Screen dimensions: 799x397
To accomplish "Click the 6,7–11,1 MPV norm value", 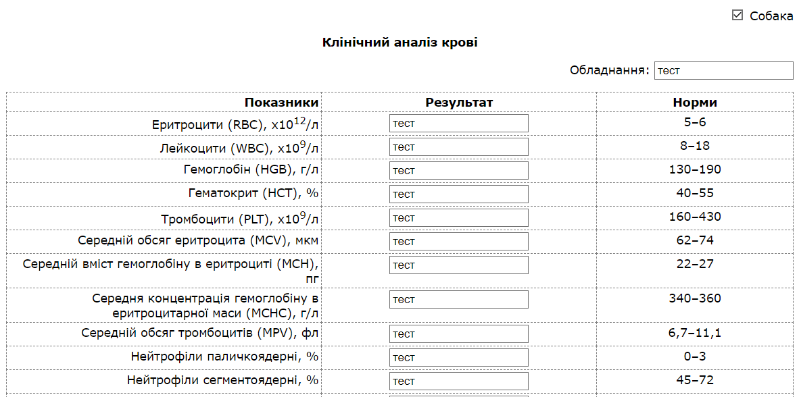I will pos(695,333).
